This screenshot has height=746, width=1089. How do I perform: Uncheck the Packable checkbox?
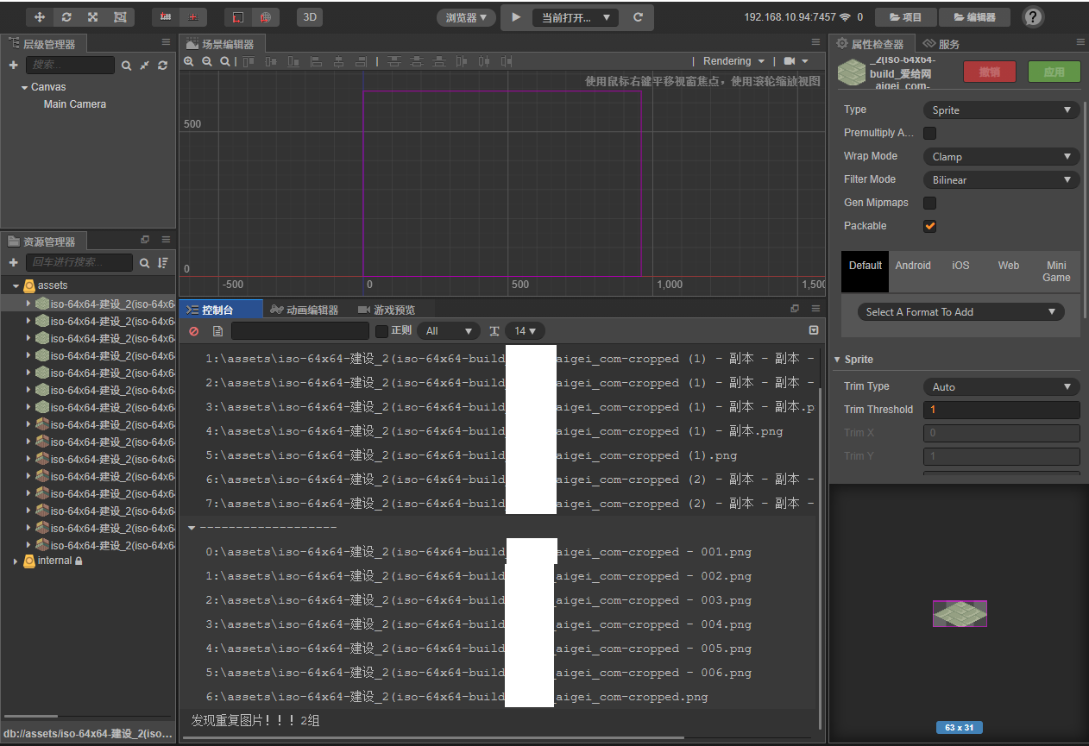pos(929,226)
